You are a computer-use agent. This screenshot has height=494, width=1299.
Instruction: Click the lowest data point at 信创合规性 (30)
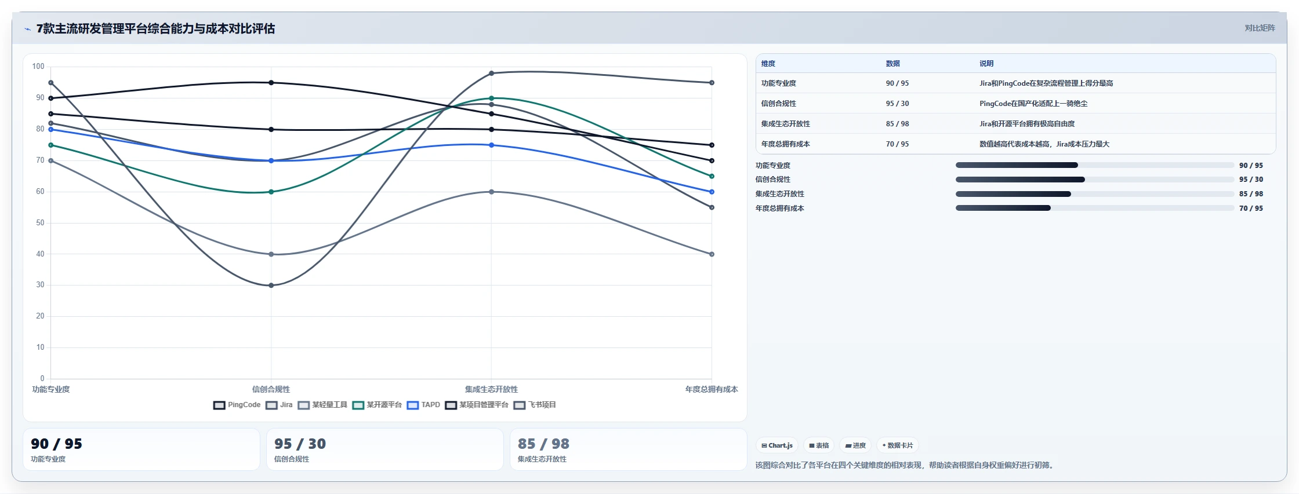click(271, 286)
